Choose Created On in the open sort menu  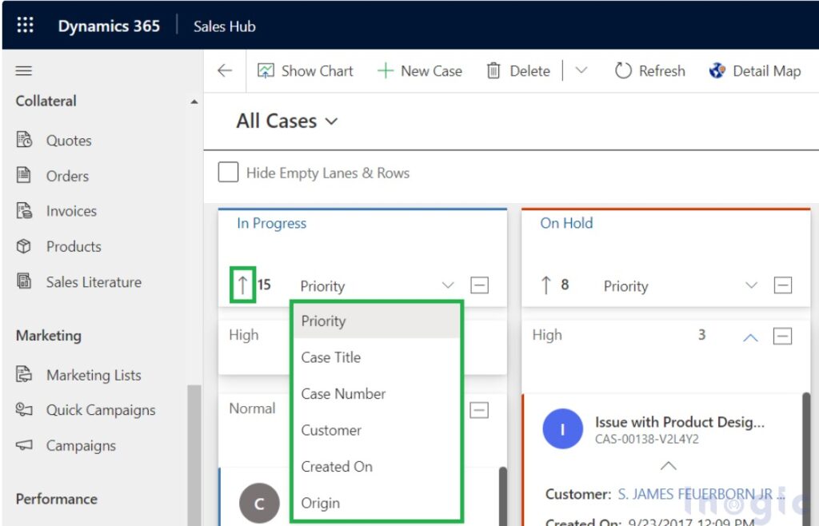337,466
